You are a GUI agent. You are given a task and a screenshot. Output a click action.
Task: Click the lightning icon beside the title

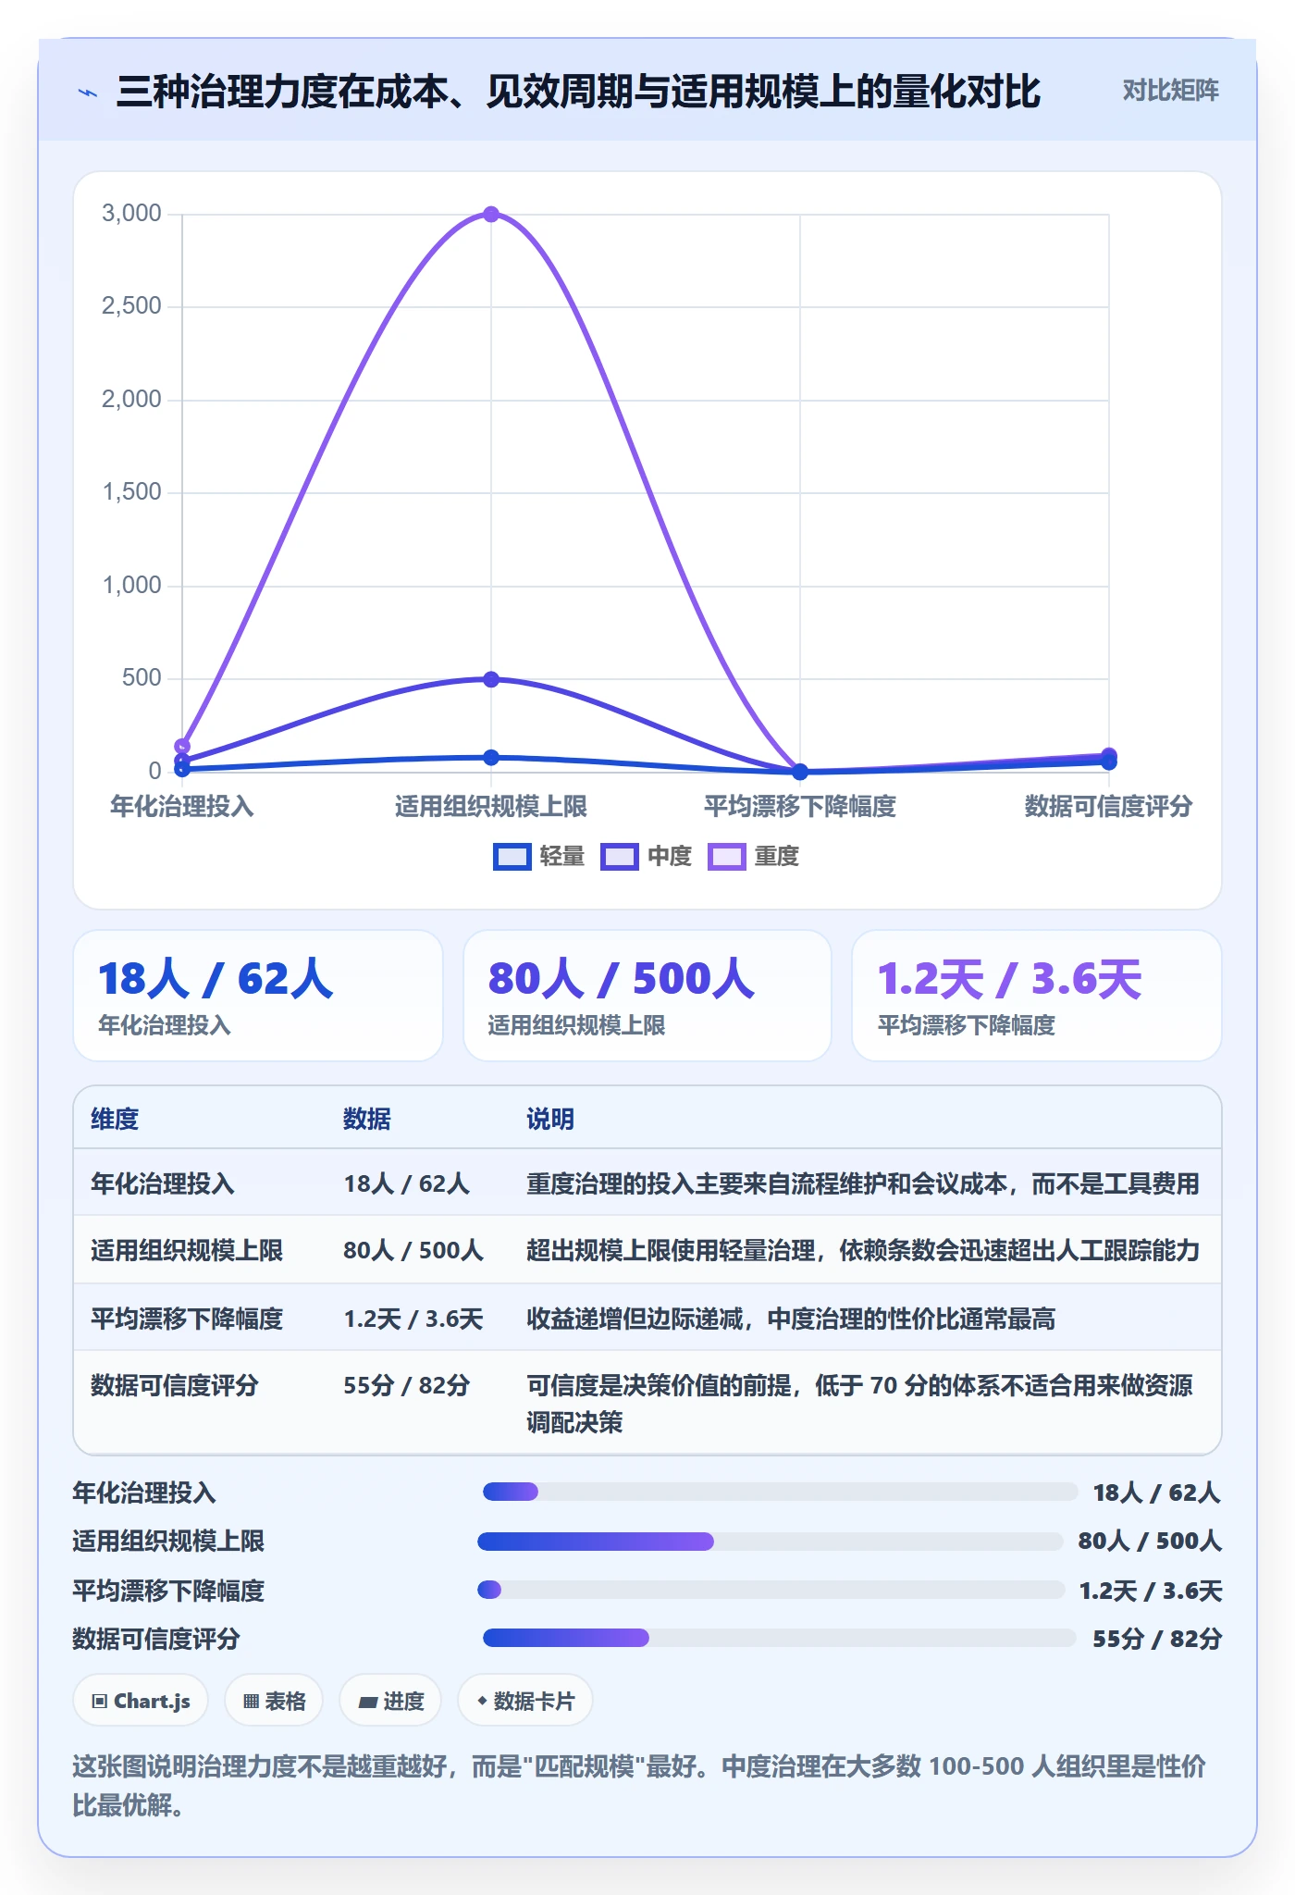88,93
